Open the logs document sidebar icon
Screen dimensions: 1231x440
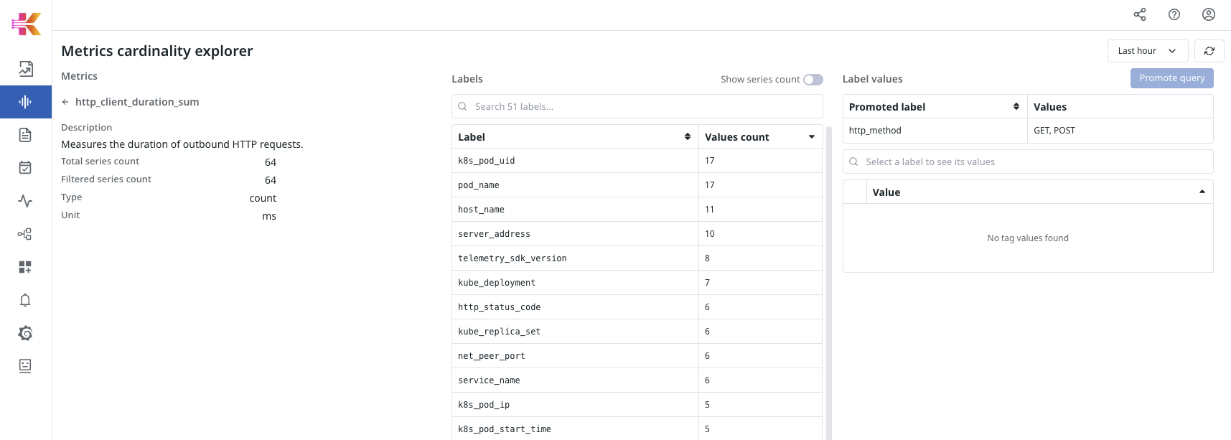tap(25, 135)
